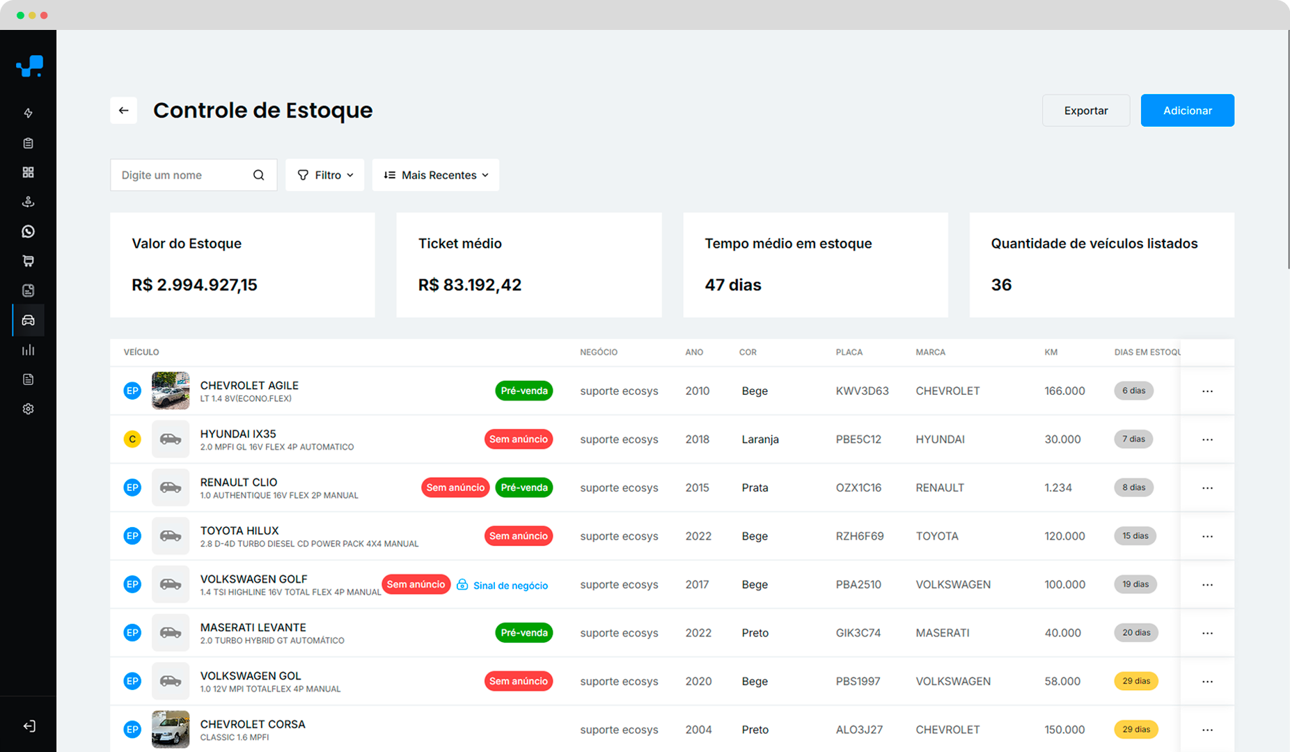Open the grid dashboard sidebar icon

tap(29, 172)
